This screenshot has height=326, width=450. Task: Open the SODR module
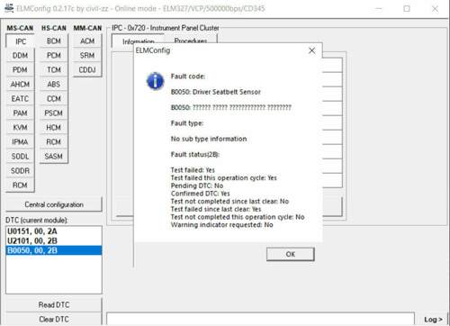click(x=21, y=171)
